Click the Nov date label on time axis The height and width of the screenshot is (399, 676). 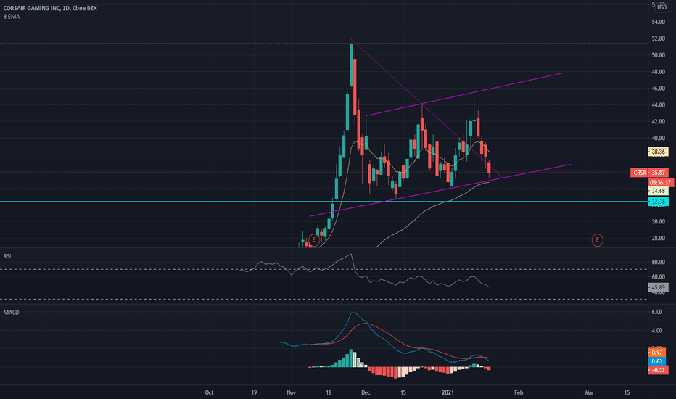tap(292, 392)
